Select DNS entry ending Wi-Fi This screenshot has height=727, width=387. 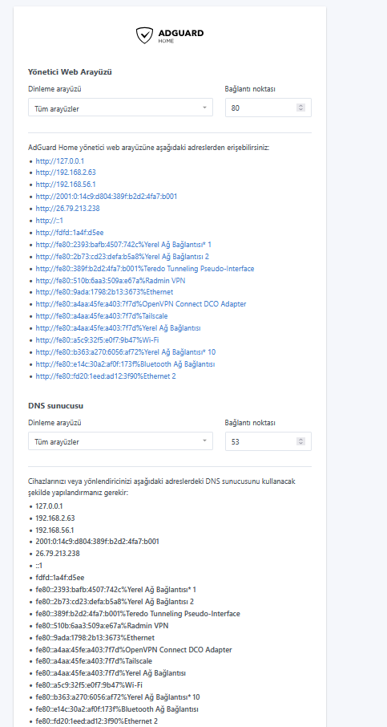pyautogui.click(x=89, y=685)
